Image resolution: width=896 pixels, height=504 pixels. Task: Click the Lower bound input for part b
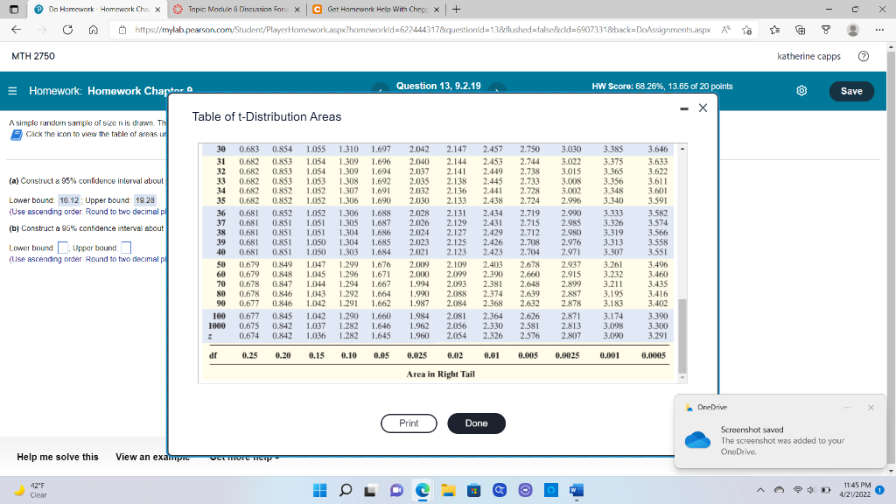63,248
